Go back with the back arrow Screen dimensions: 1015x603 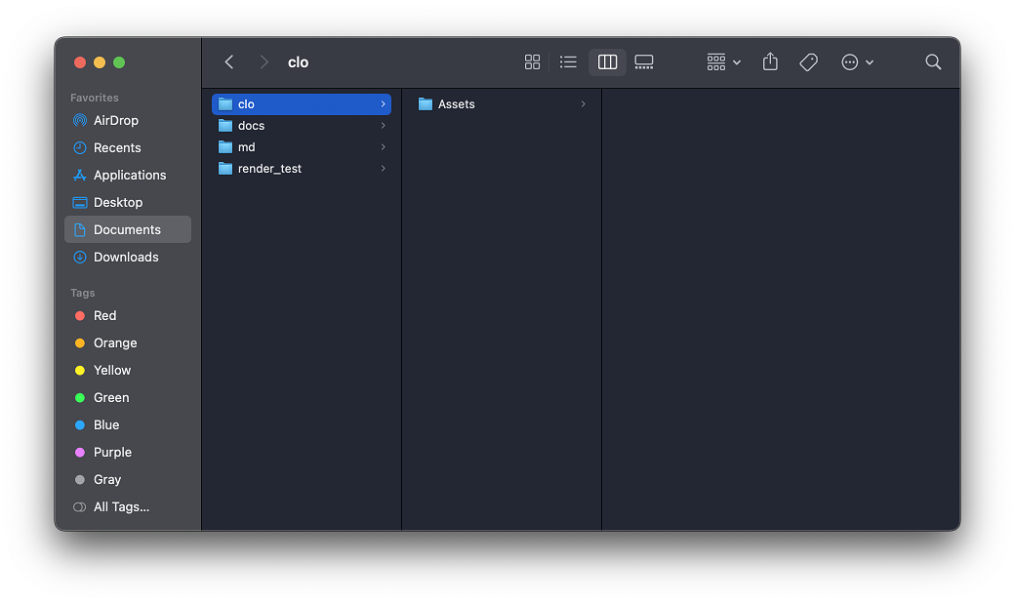[228, 61]
